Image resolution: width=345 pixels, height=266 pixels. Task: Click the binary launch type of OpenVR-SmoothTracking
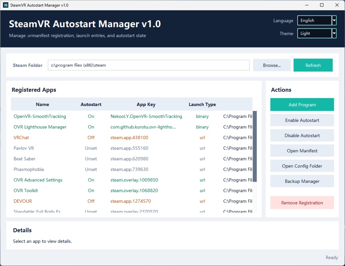[x=202, y=116]
